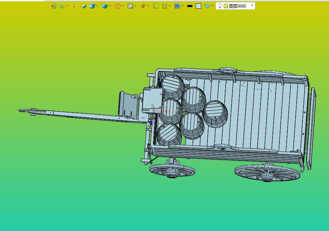329x231 pixels.
Task: Toggle the yellow circle layer status indicator
Action: click(226, 6)
